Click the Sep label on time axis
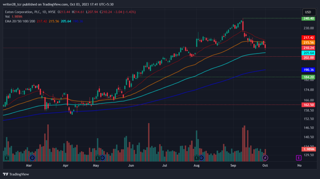320x179 pixels. (x=233, y=165)
